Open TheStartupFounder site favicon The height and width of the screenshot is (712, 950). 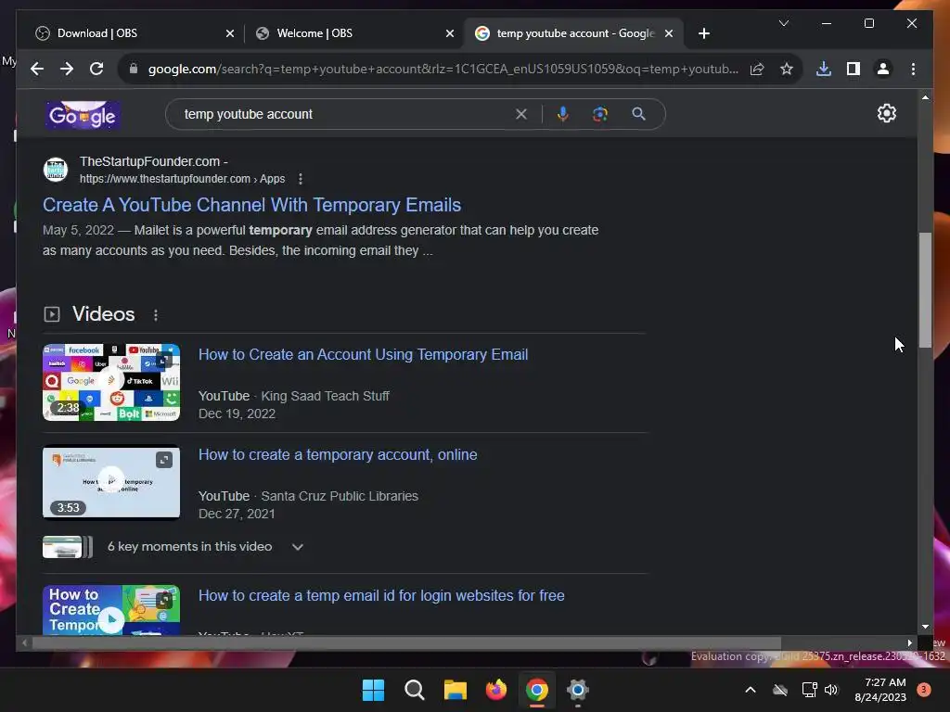tap(55, 170)
